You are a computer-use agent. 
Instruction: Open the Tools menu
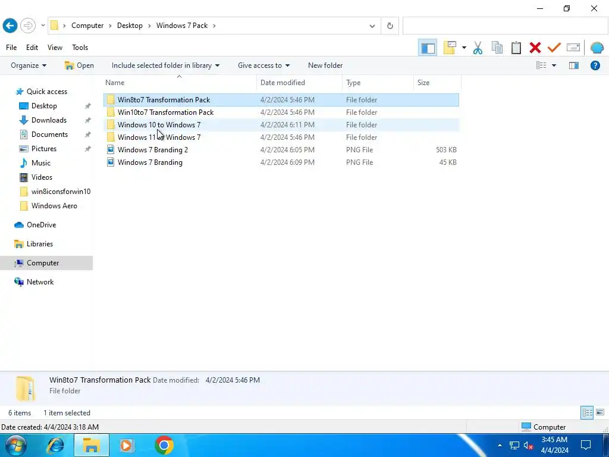point(80,48)
